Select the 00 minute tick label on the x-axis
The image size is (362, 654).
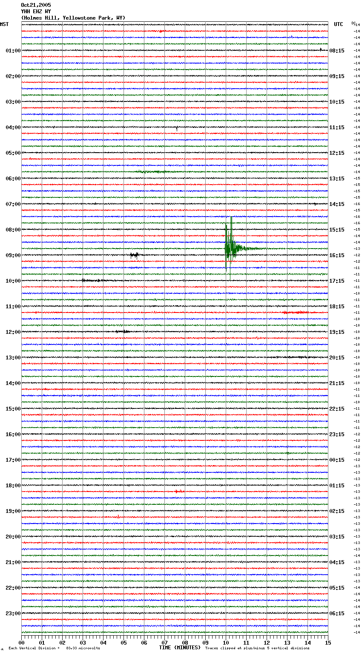pos(22,642)
